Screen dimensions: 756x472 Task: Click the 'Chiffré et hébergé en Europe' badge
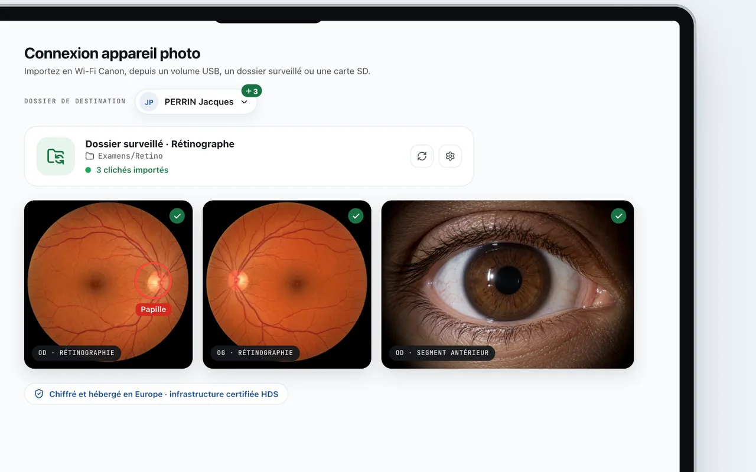156,394
